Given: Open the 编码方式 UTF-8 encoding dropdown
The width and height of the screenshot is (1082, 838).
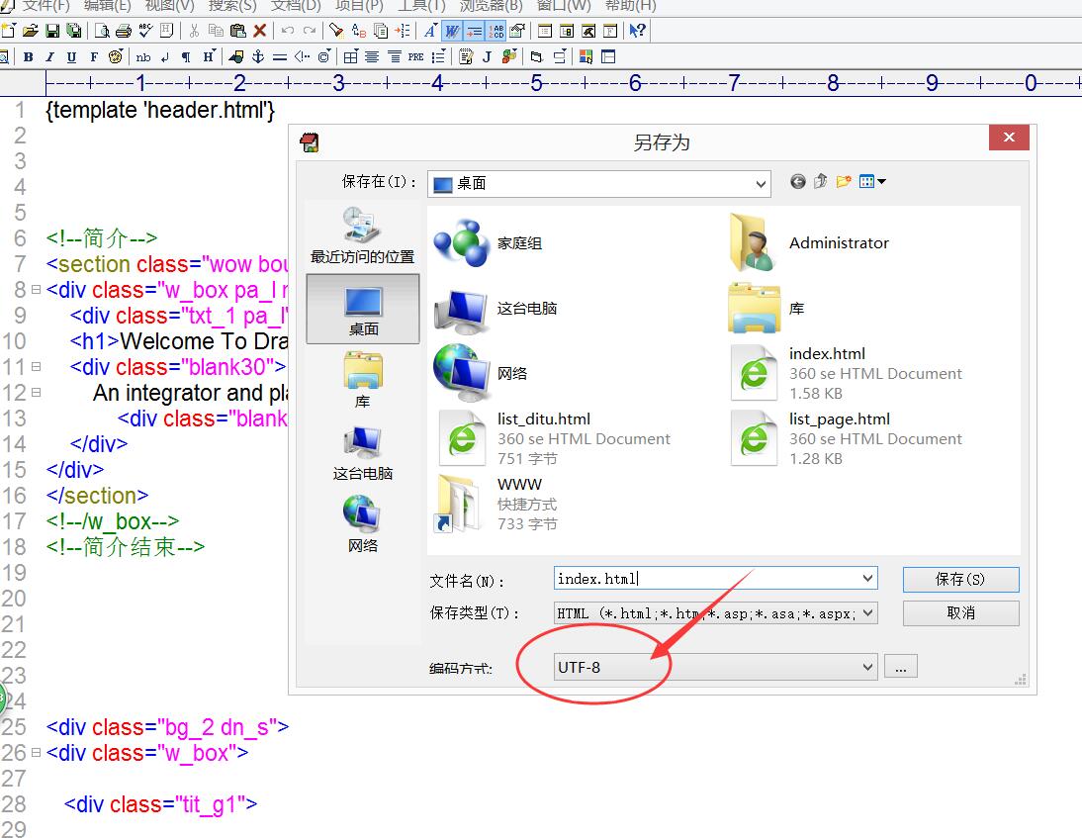Looking at the screenshot, I should [x=867, y=667].
